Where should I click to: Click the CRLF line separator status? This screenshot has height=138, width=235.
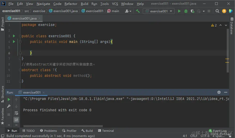point(194,136)
